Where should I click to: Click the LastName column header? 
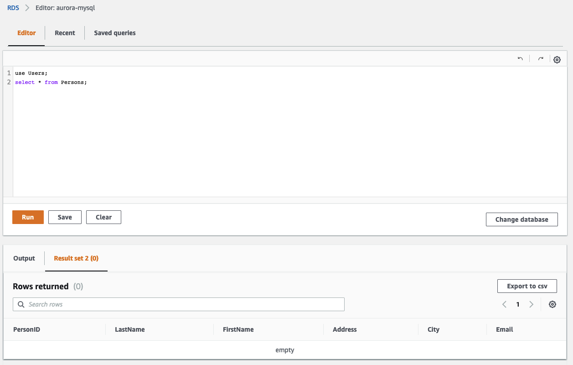130,329
